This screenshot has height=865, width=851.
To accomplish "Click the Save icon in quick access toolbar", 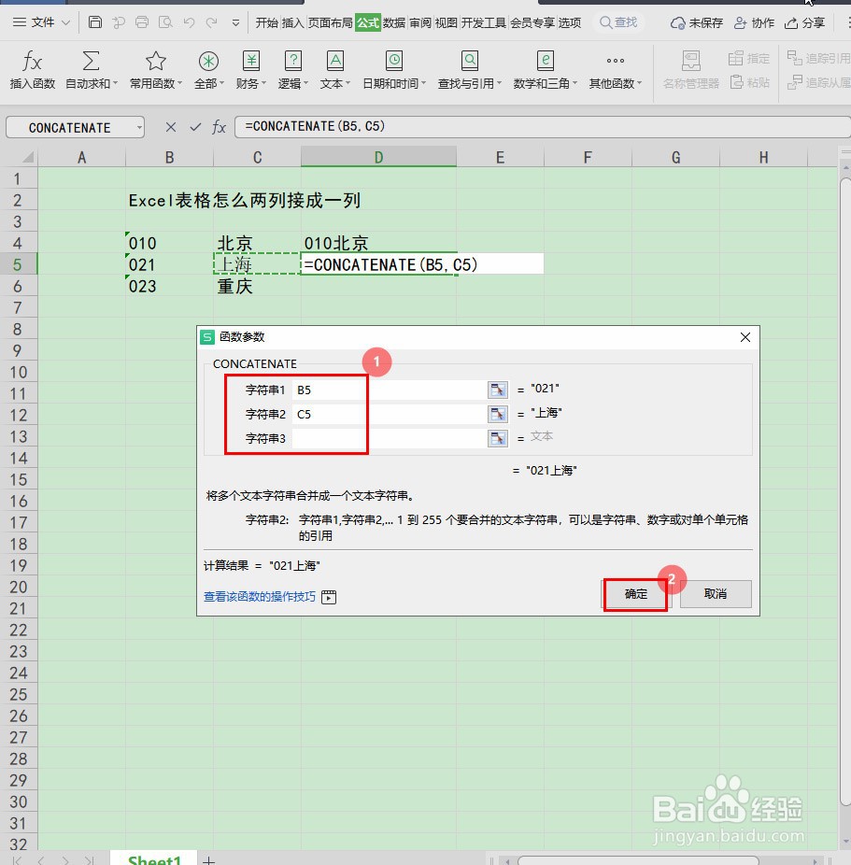I will pos(97,21).
